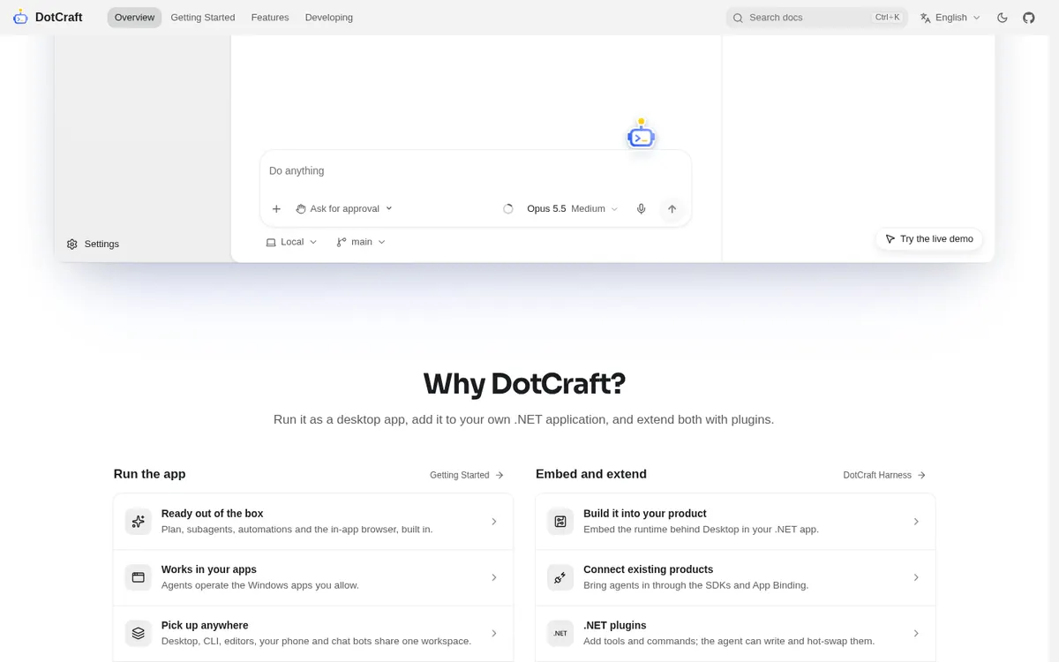Click the plus attachment icon

pyautogui.click(x=276, y=209)
